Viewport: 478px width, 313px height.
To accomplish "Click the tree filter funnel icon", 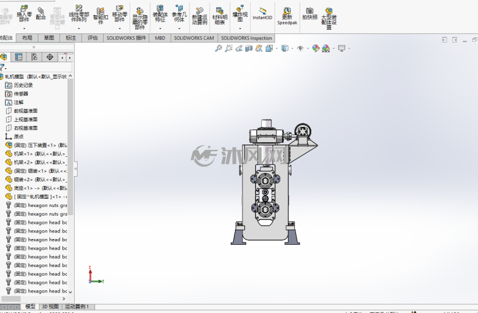I will tap(3, 68).
